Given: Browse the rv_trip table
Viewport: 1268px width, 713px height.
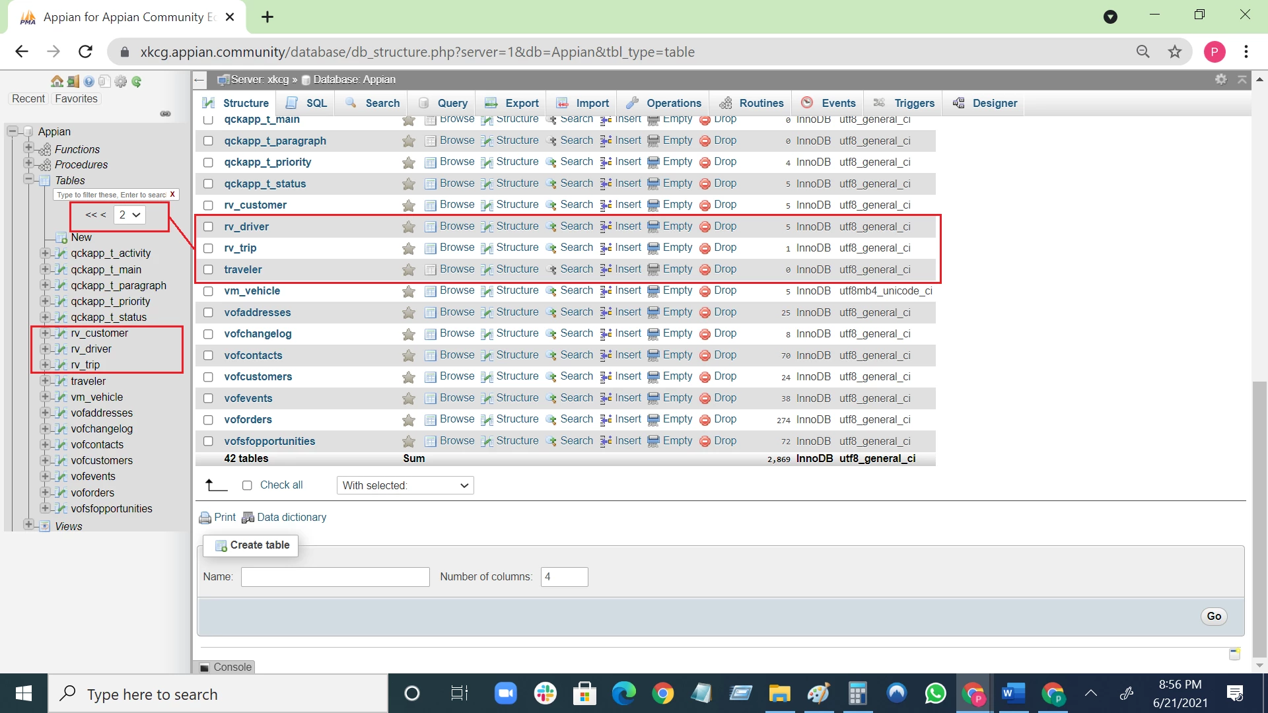Looking at the screenshot, I should coord(450,248).
